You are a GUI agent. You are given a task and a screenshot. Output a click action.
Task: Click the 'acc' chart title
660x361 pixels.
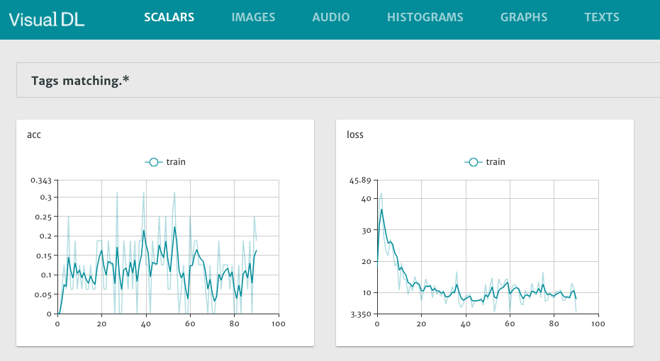coord(33,134)
